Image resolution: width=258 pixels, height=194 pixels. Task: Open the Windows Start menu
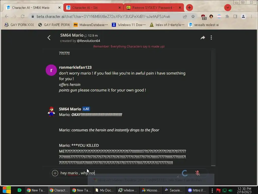pos(7,190)
